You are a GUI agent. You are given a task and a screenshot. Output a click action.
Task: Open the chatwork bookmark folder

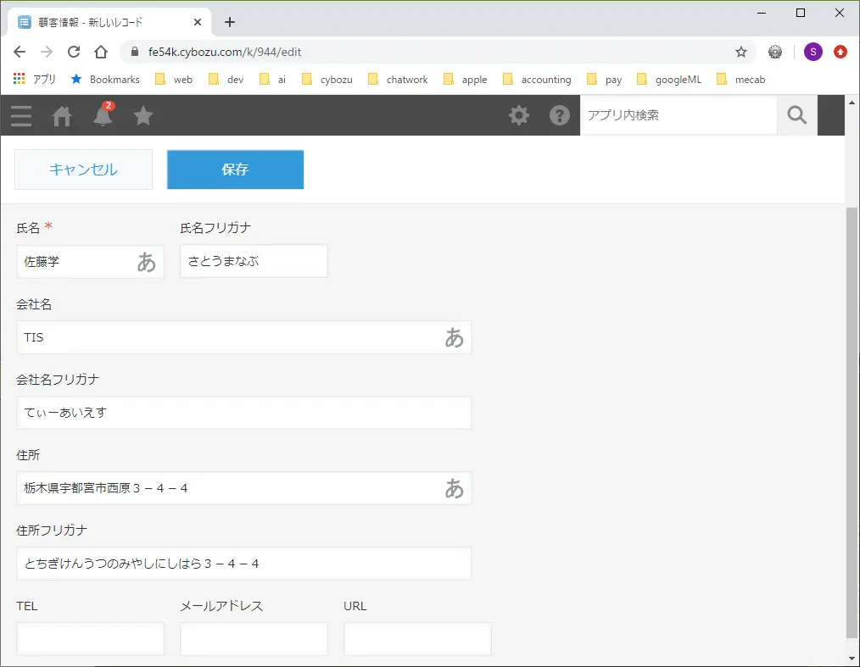click(398, 80)
